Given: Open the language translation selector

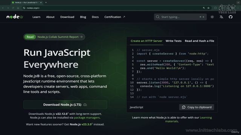Looking at the screenshot, I should point(221,17).
